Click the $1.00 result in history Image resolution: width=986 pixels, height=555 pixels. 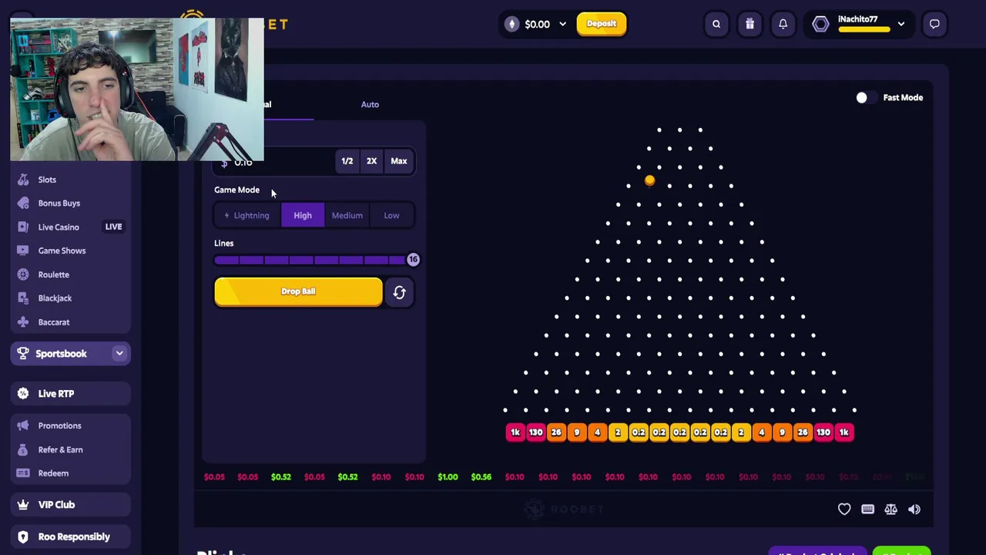(x=448, y=477)
